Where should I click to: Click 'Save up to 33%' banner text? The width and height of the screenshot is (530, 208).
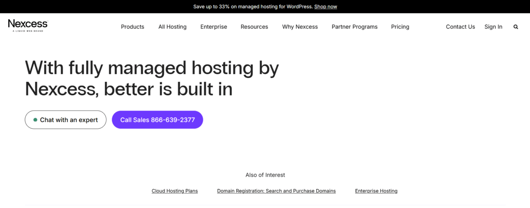point(253,7)
